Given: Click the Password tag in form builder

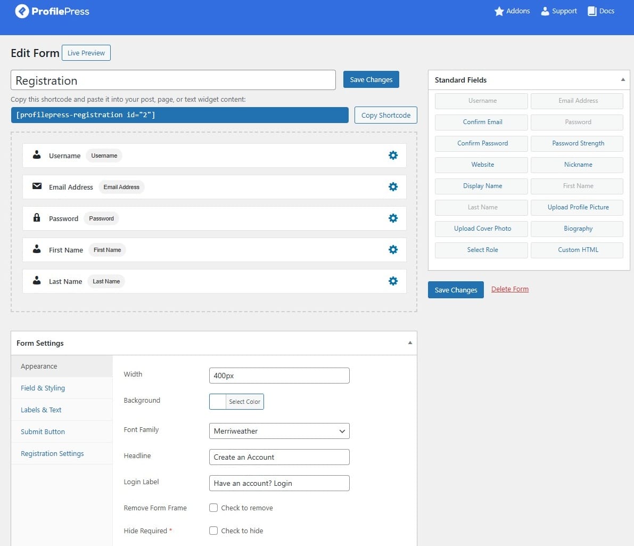Looking at the screenshot, I should click(101, 218).
